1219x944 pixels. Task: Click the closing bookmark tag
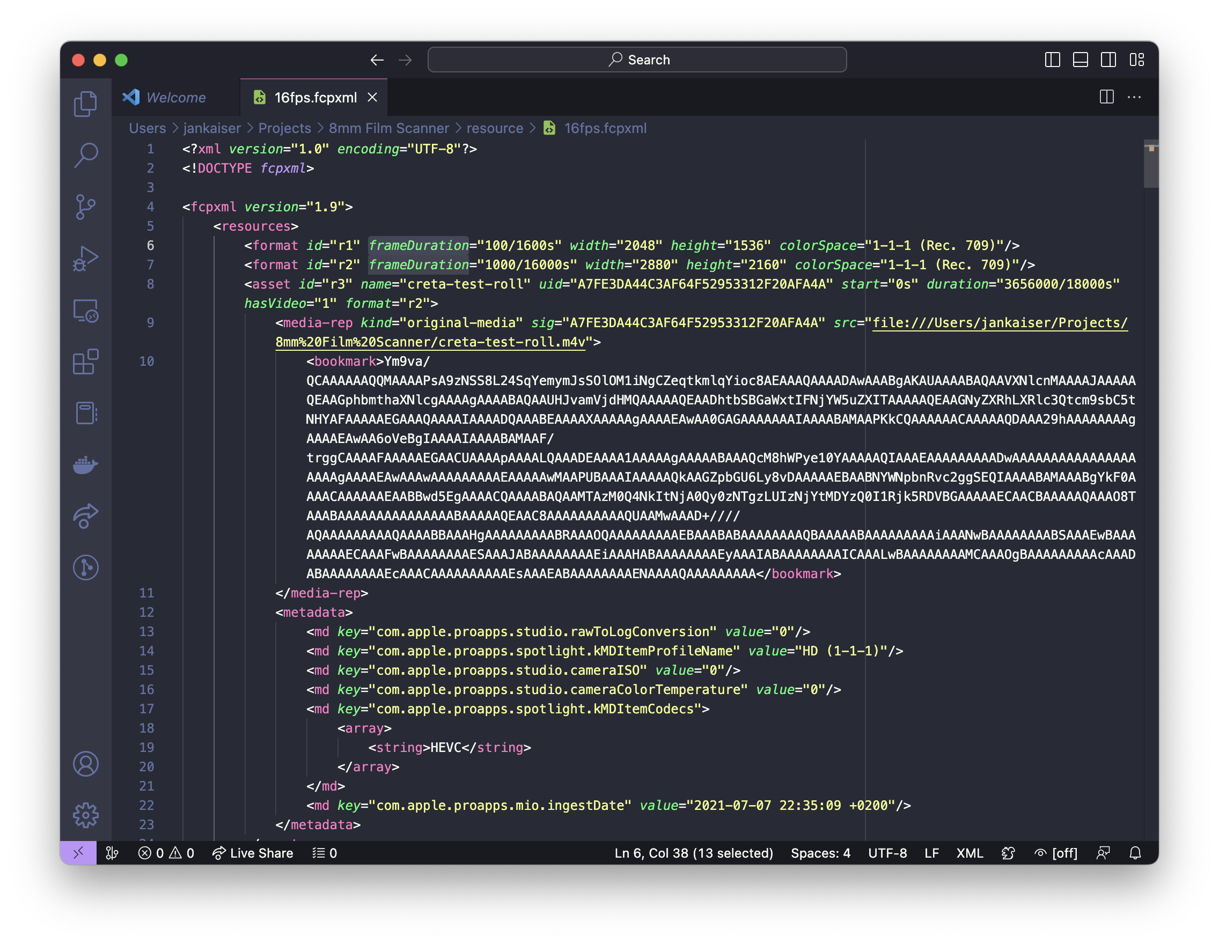point(799,574)
